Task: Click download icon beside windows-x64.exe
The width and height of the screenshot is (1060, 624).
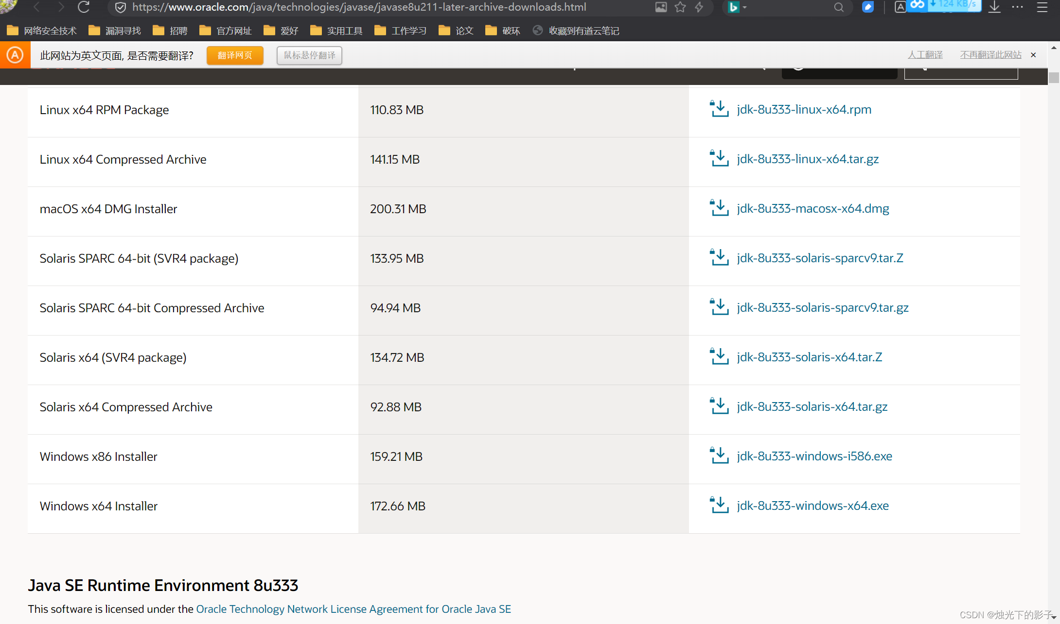Action: [x=719, y=505]
